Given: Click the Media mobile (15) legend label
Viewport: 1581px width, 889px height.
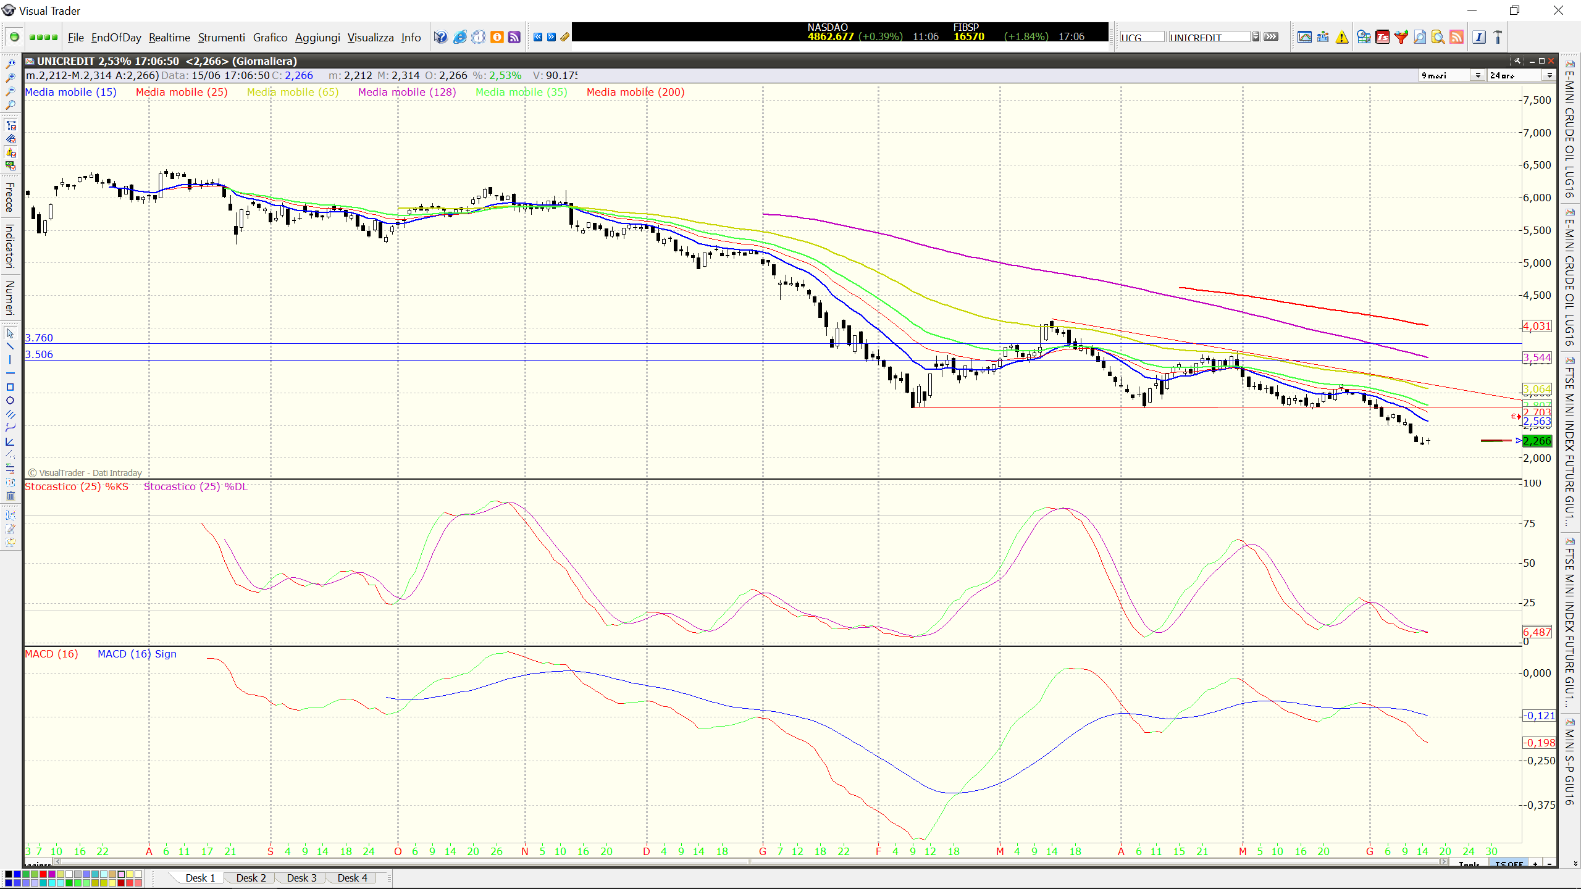Looking at the screenshot, I should 70,92.
